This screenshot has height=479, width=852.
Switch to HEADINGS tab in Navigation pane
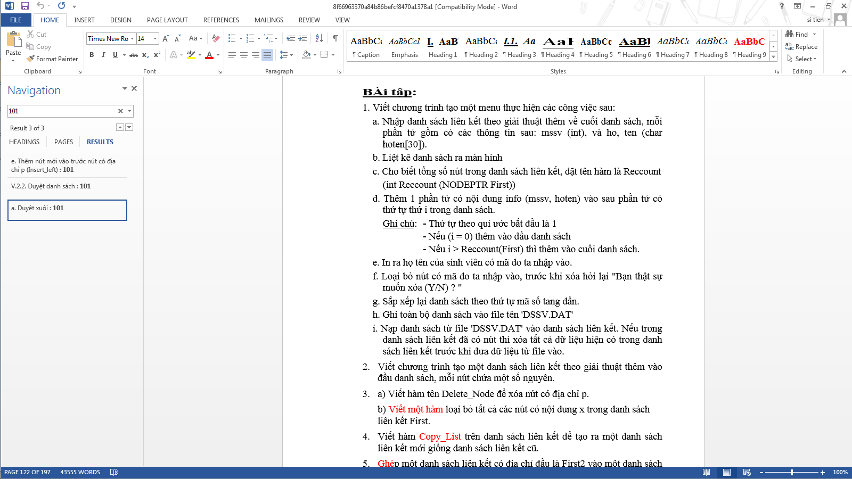(24, 142)
